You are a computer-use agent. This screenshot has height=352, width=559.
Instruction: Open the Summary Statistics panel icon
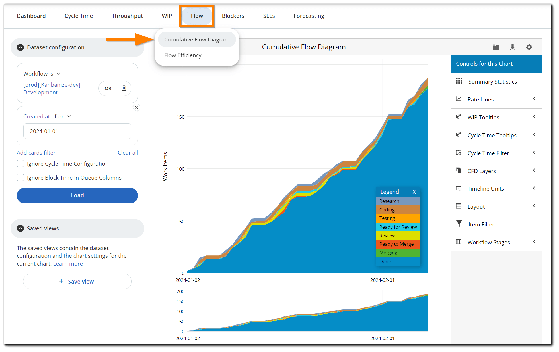point(459,82)
